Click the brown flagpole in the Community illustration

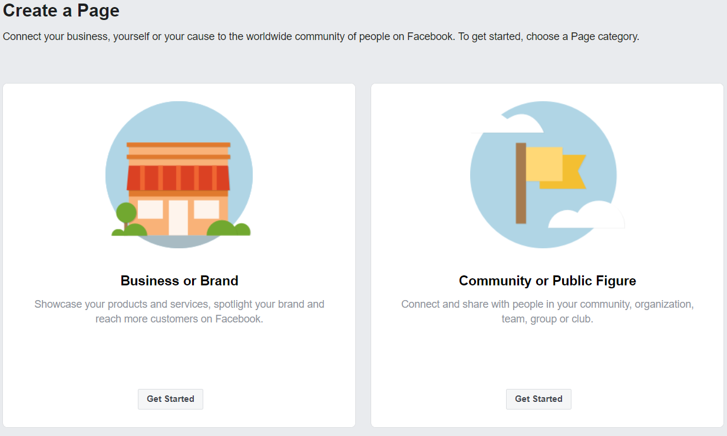(521, 183)
